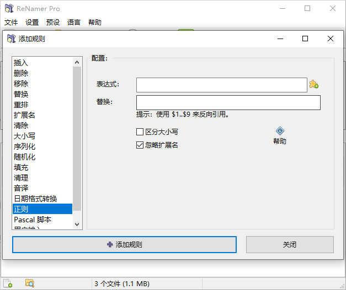Open the 语言 menu
The image size is (346, 290).
click(74, 22)
